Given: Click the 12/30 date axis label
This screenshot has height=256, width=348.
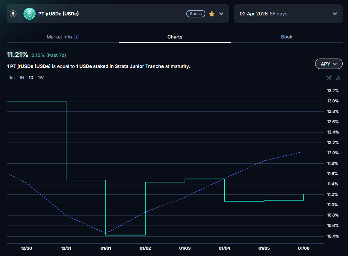Looking at the screenshot, I should coord(27,248).
